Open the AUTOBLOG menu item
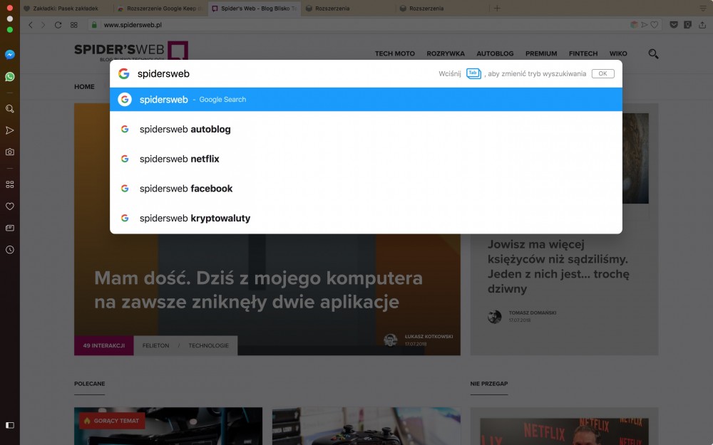The height and width of the screenshot is (445, 713). (x=496, y=53)
